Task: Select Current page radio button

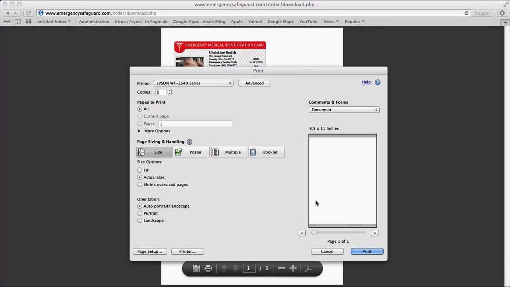Action: click(139, 116)
